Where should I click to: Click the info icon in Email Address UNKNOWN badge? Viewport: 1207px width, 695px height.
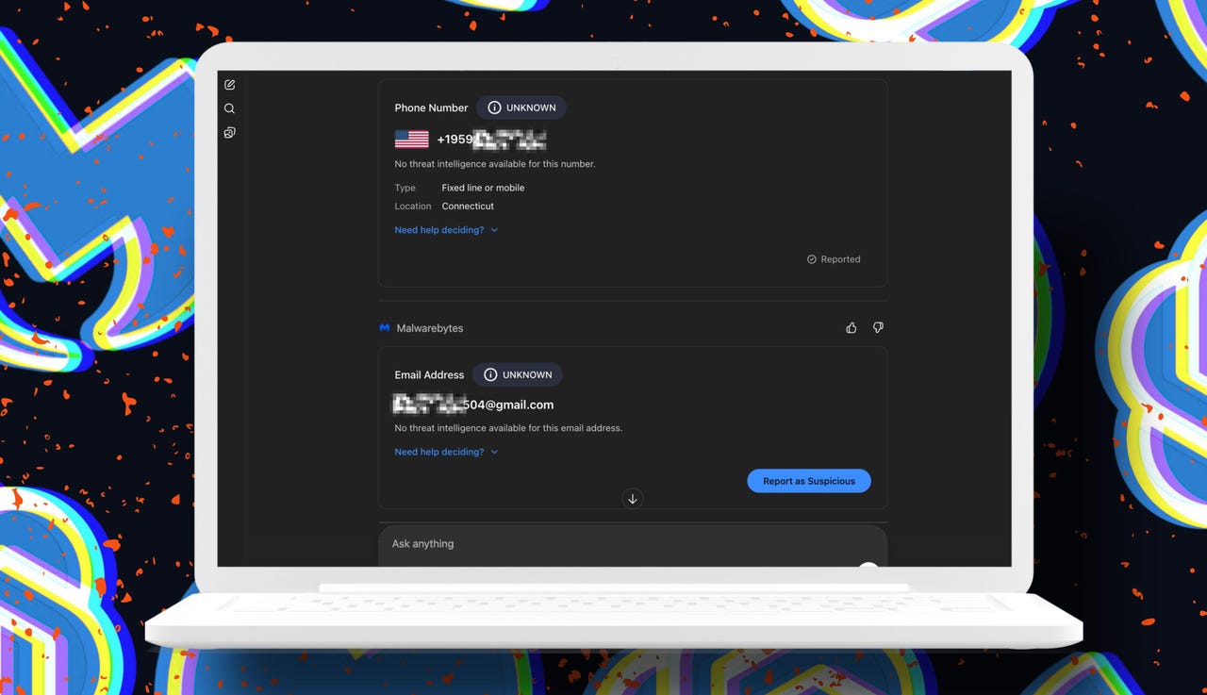(490, 375)
